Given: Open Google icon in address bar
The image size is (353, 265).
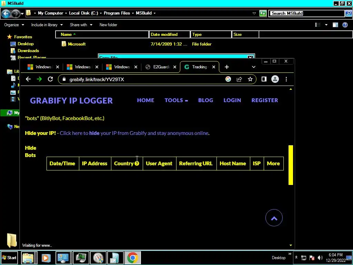Looking at the screenshot, I should (x=228, y=79).
